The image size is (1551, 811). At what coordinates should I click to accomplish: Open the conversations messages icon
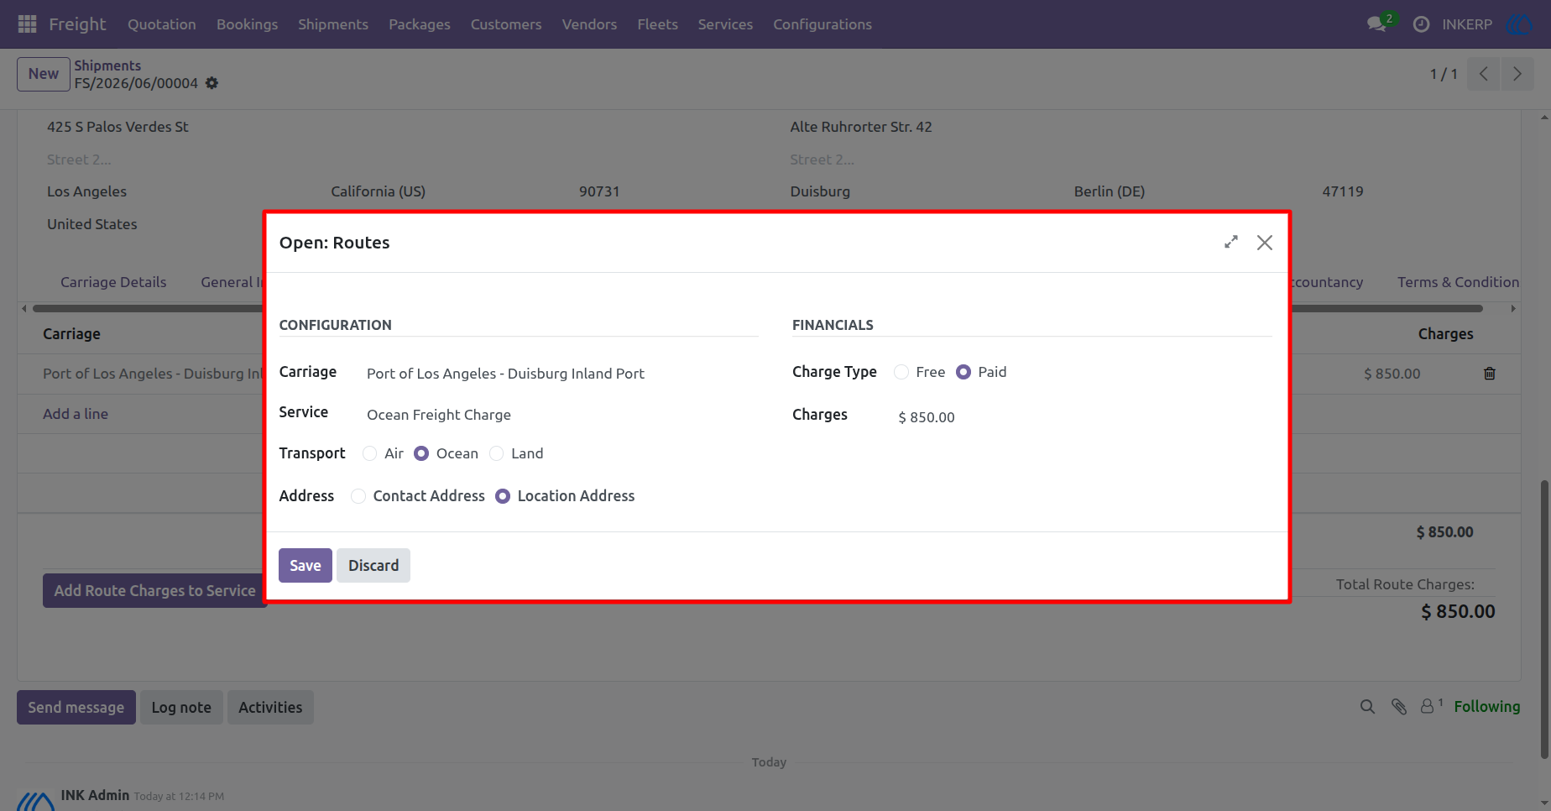click(1376, 24)
